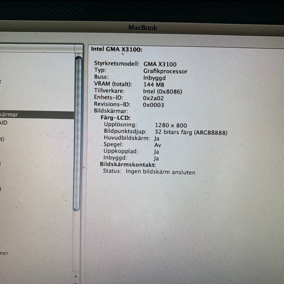Click the "VRAM (totalt):" label

coord(113,84)
